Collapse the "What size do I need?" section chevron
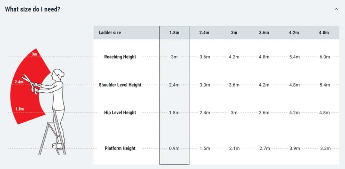The width and height of the screenshot is (345, 169). (x=336, y=9)
